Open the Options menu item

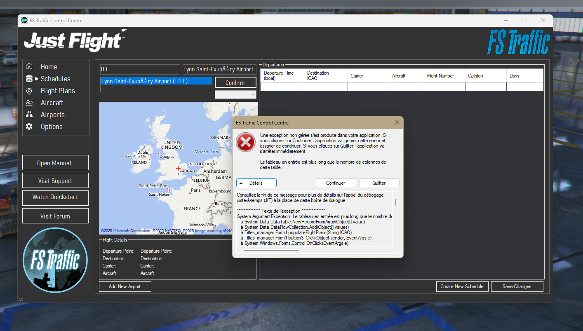point(52,127)
